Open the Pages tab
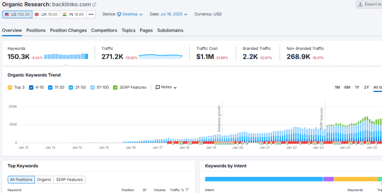Screen dimensions: 382x193 tap(146, 31)
